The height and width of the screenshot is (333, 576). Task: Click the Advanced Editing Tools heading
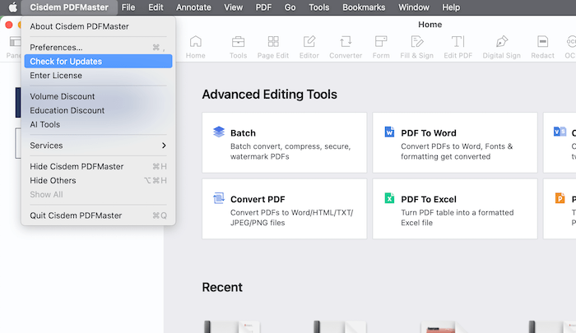pyautogui.click(x=269, y=95)
